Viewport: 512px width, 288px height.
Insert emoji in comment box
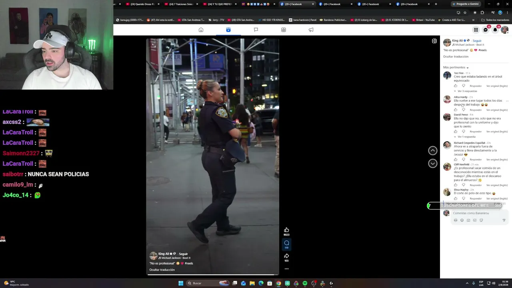462,220
